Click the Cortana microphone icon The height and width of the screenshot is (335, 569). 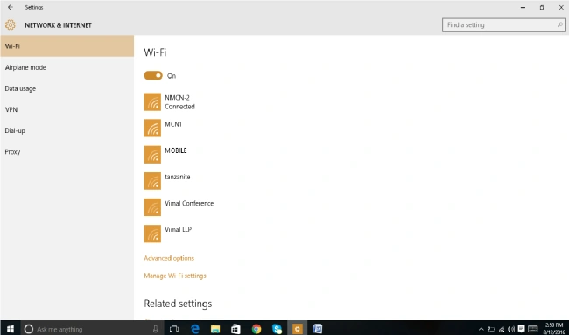click(x=155, y=329)
